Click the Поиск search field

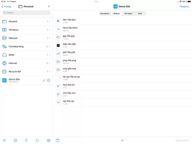point(26,13)
